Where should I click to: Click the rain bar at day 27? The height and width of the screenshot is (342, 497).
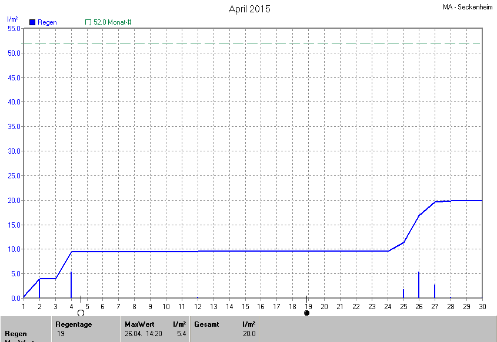pos(435,291)
